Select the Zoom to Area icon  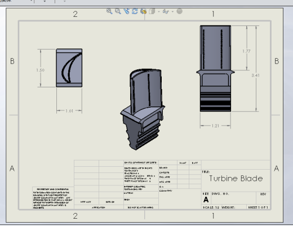[118, 11]
